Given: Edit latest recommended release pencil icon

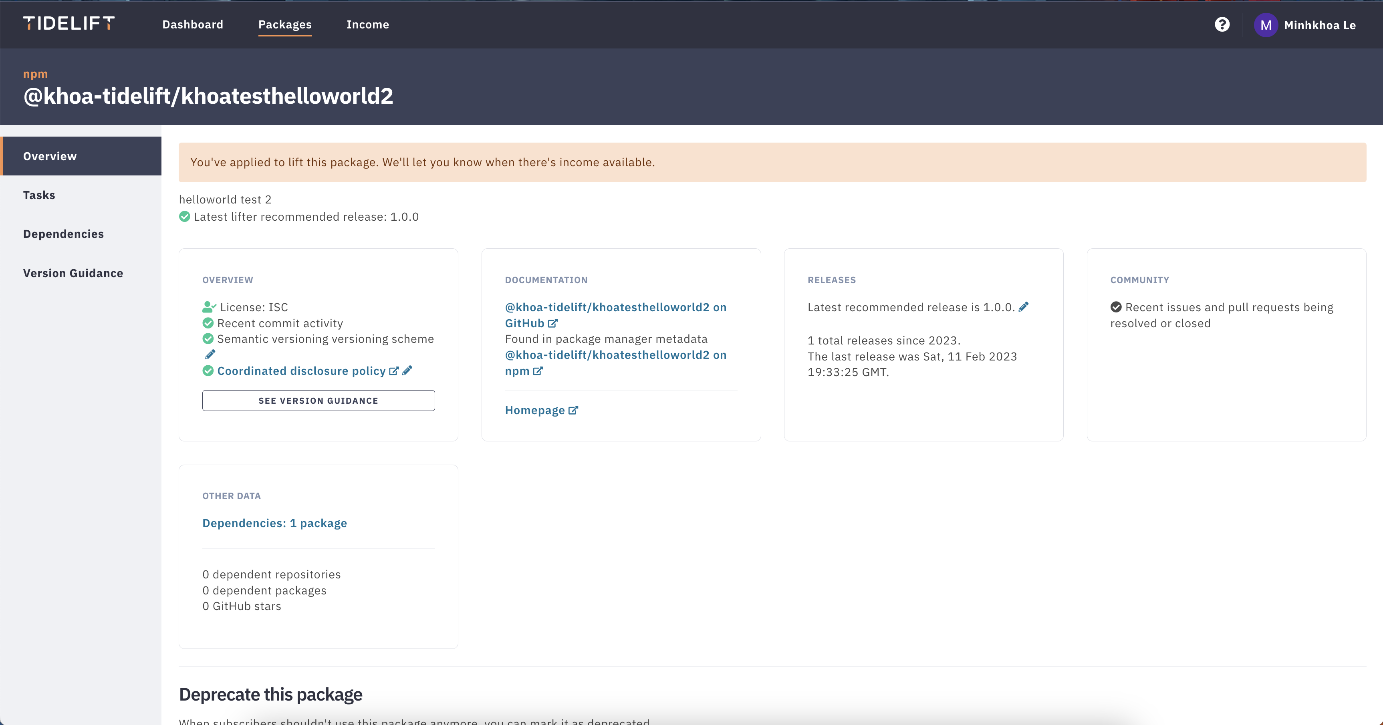Looking at the screenshot, I should (x=1024, y=307).
